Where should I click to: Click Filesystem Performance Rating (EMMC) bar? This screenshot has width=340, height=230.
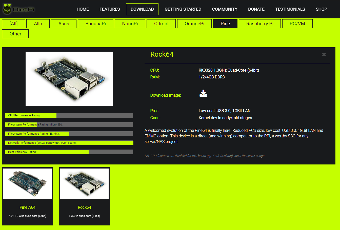[69, 134]
